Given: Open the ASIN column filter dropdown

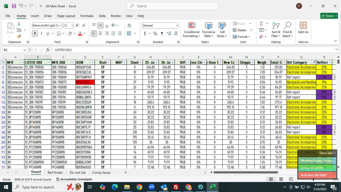Looking at the screenshot, I should point(92,62).
